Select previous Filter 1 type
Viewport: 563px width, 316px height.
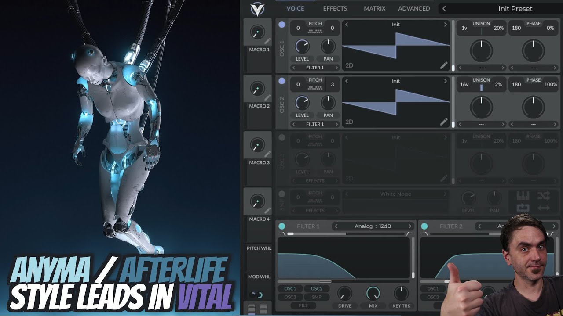click(x=336, y=226)
